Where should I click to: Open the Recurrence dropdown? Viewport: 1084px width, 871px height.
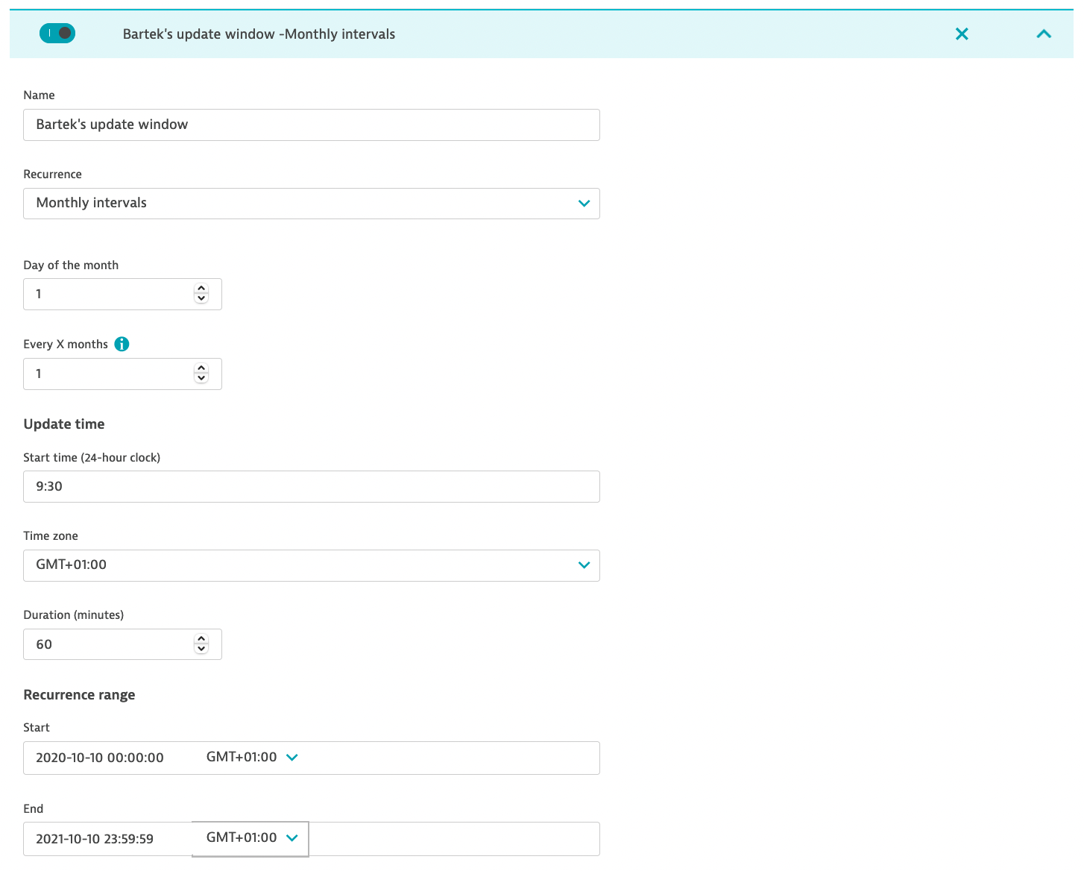(312, 204)
